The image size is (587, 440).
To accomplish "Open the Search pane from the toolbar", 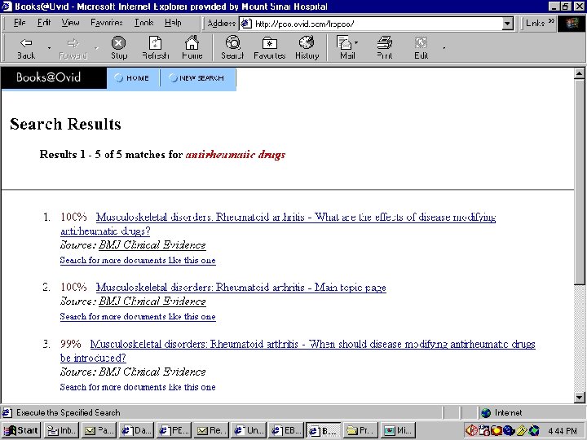I will point(232,48).
